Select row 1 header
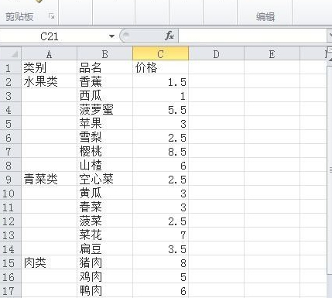Image resolution: width=332 pixels, height=298 pixels. [x=10, y=68]
